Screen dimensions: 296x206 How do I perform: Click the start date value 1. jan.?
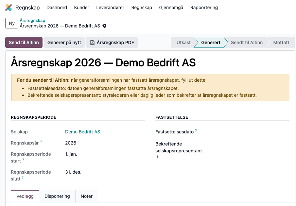(71, 154)
